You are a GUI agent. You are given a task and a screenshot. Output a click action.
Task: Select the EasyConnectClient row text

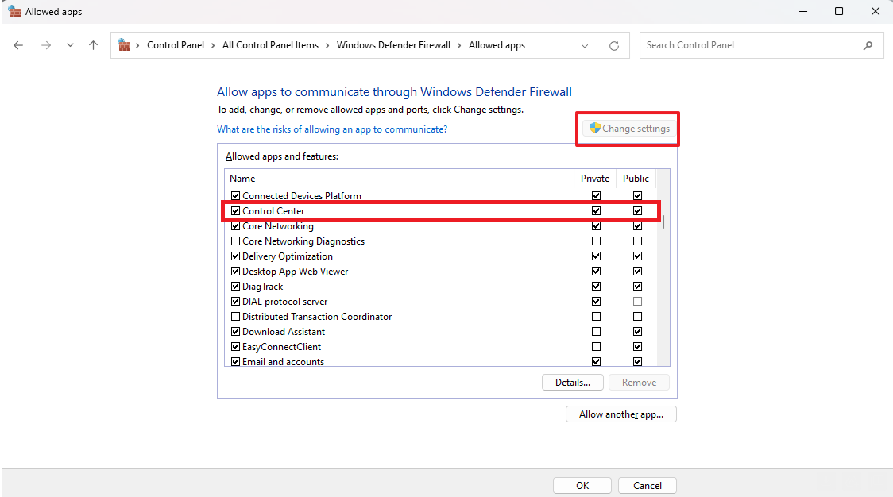pos(281,347)
